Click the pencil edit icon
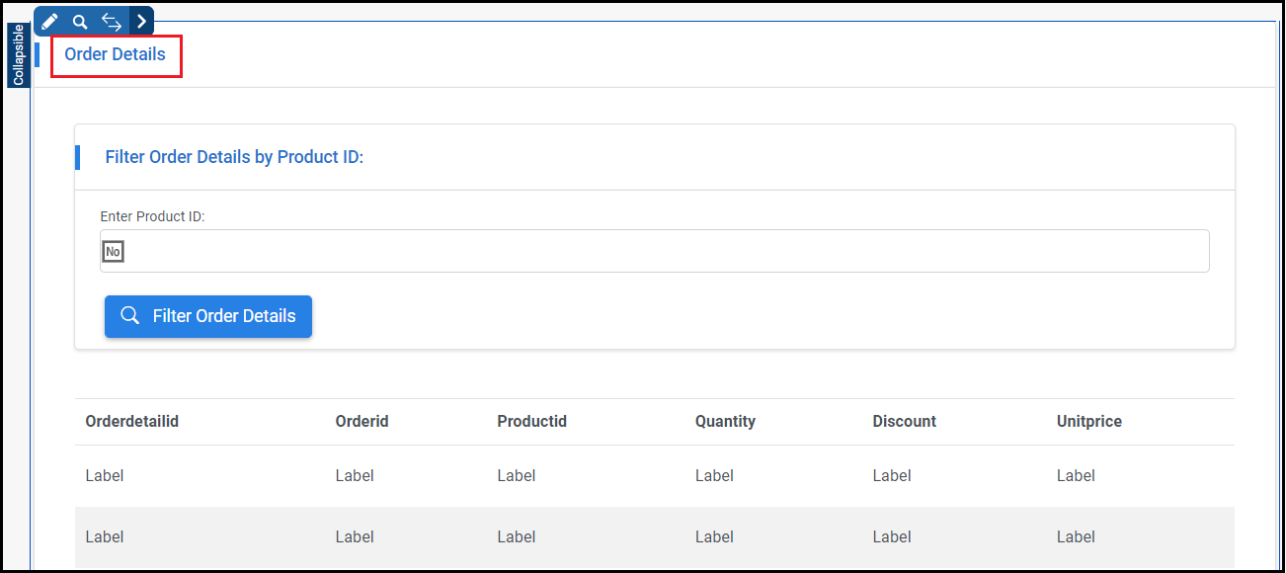Image resolution: width=1286 pixels, height=573 pixels. pyautogui.click(x=49, y=21)
